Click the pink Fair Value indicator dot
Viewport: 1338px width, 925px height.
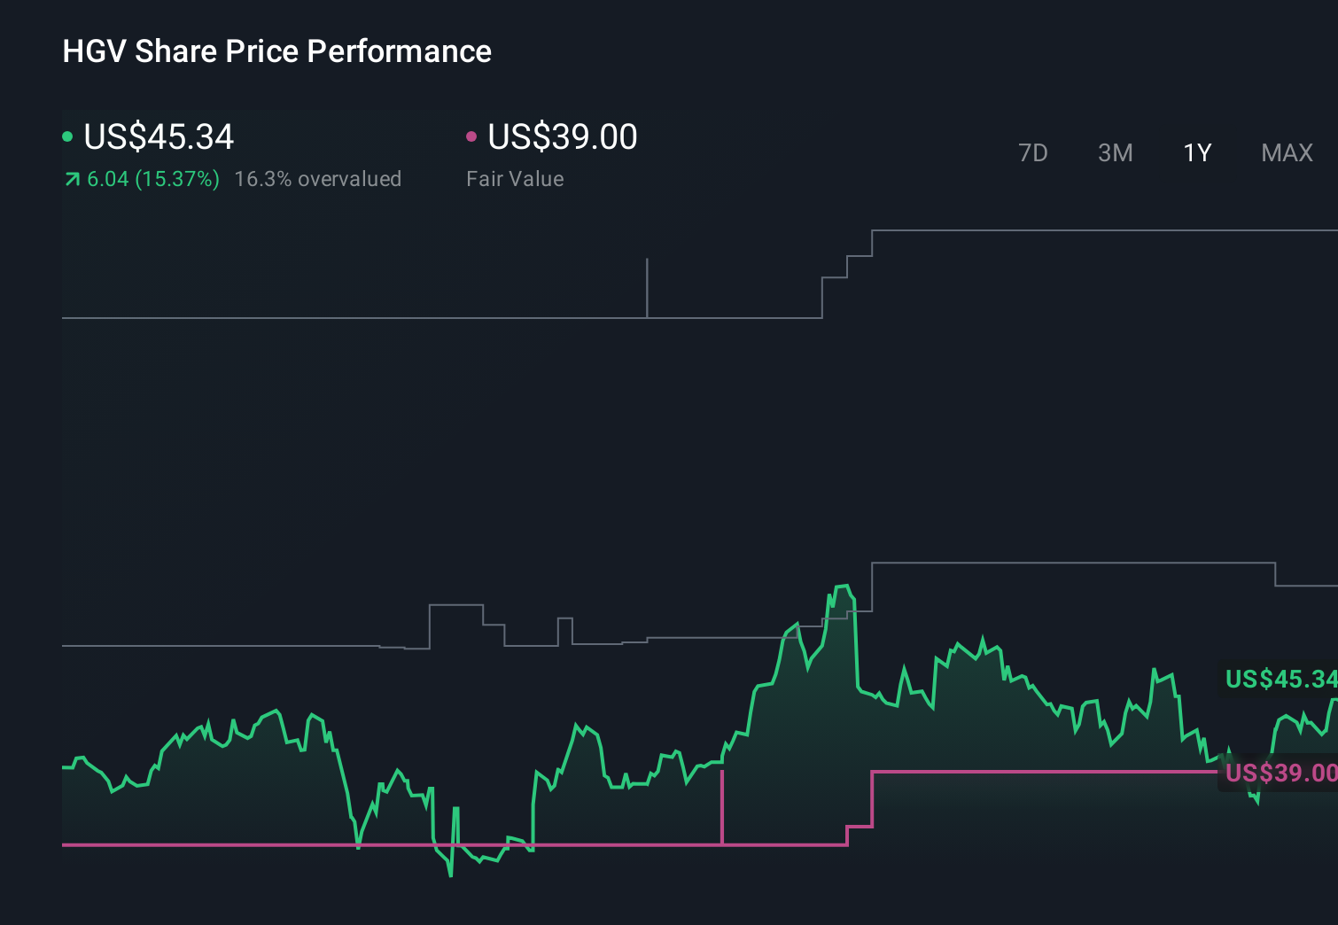point(471,136)
